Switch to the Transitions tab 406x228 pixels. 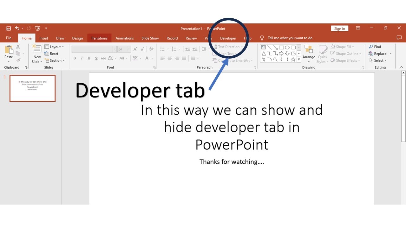[99, 38]
